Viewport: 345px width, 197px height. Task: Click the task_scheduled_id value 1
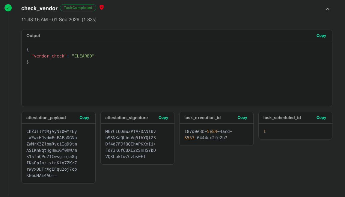pos(264,131)
